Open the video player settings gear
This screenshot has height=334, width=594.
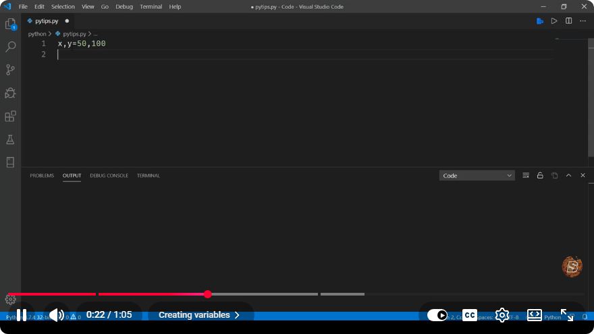(x=502, y=315)
